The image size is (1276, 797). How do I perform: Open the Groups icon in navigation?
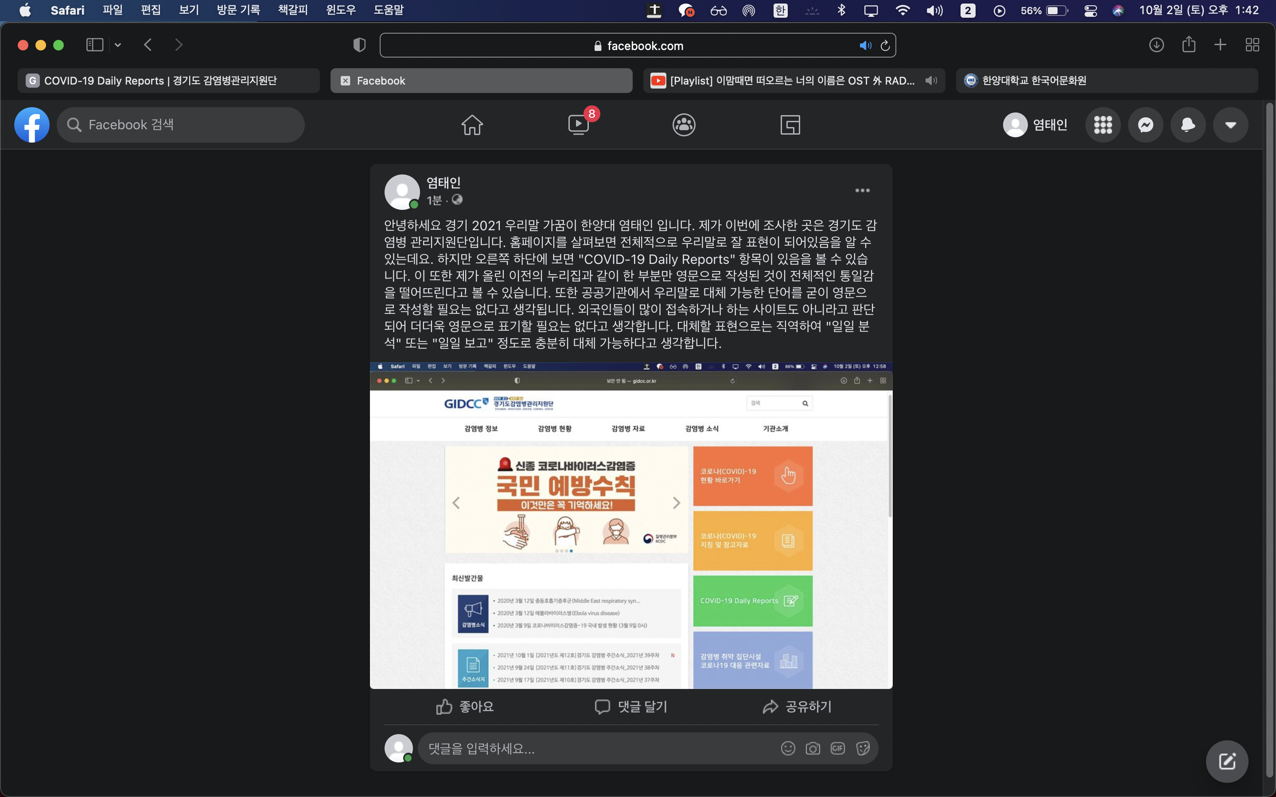point(684,125)
